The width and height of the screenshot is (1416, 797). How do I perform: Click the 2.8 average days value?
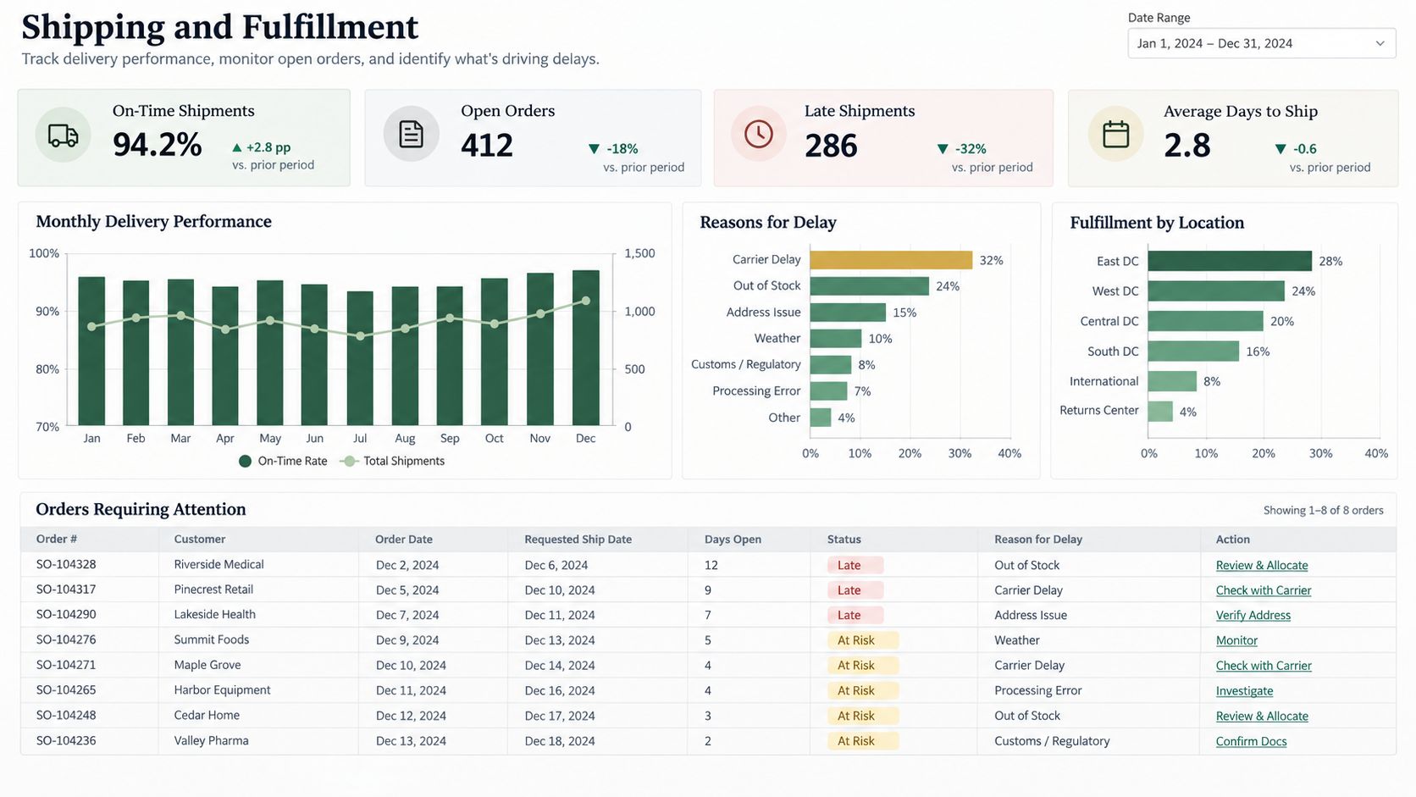click(1187, 146)
